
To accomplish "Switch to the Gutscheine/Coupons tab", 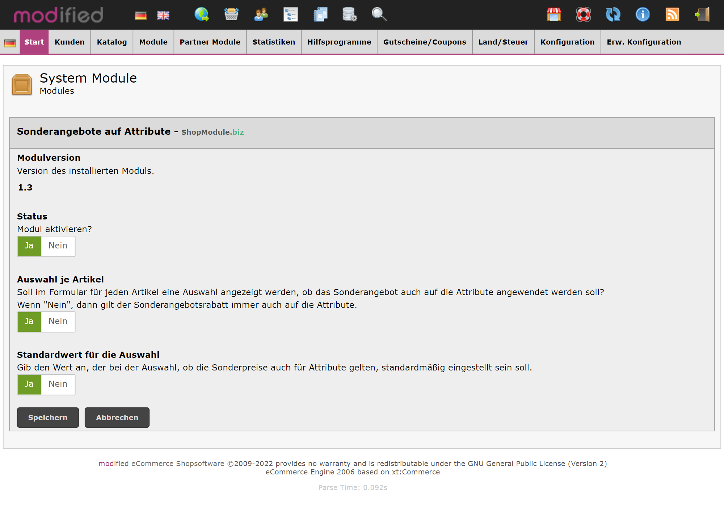I will (x=424, y=42).
